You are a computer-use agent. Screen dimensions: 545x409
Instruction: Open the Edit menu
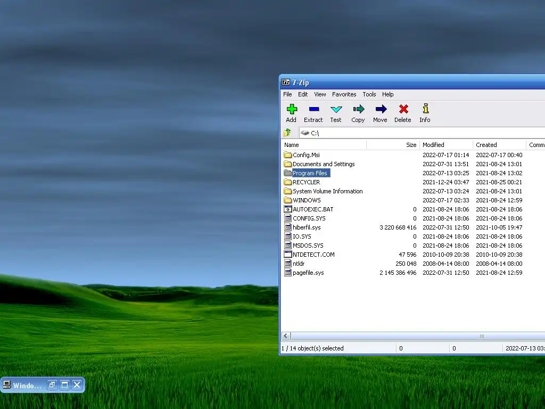coord(303,94)
